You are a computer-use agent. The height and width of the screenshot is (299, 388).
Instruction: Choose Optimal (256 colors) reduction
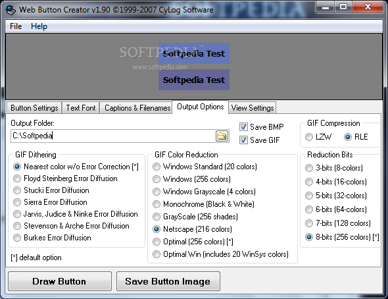tap(193, 242)
